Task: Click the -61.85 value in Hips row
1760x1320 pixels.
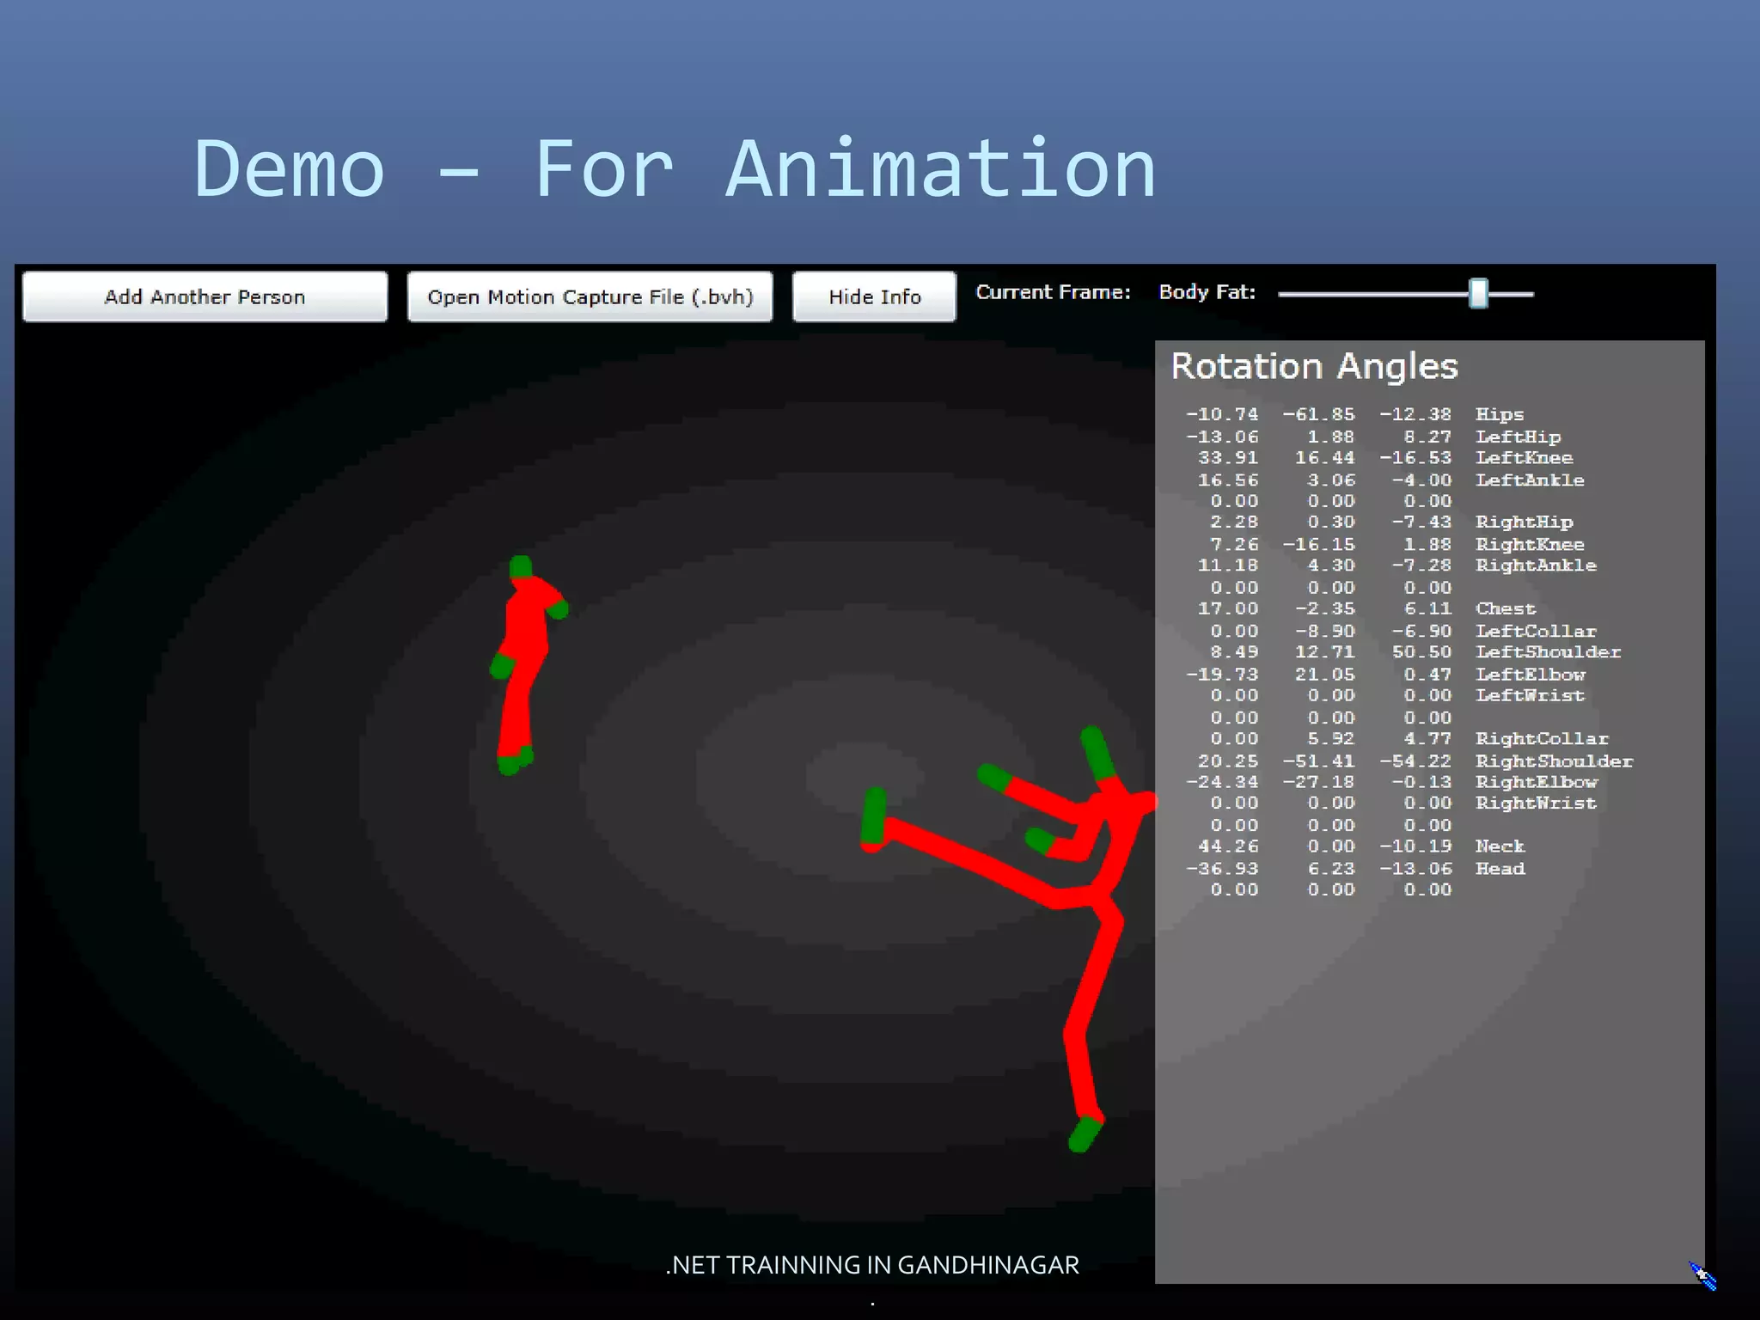Action: (1318, 414)
